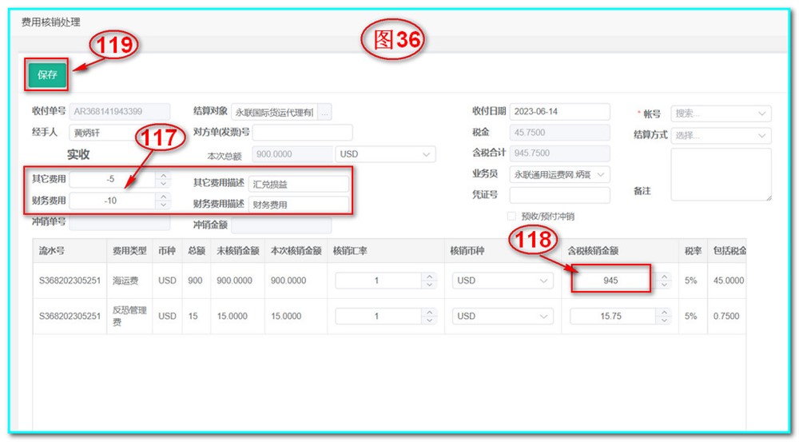Click the 45.0000 tax cell in 海运费 row
Screen dimensions: 799x442
click(728, 281)
